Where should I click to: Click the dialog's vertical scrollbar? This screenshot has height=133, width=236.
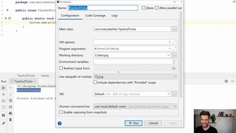pyautogui.click(x=181, y=54)
